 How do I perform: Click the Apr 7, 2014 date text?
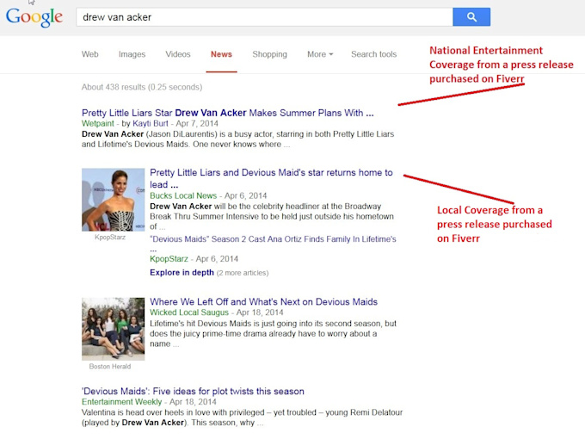click(197, 124)
